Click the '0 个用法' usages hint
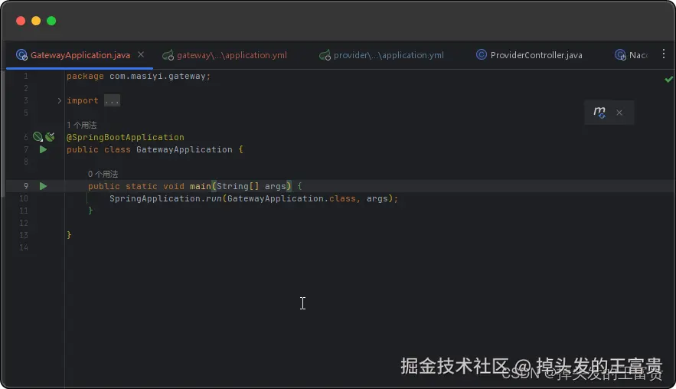The width and height of the screenshot is (676, 389). pos(103,174)
